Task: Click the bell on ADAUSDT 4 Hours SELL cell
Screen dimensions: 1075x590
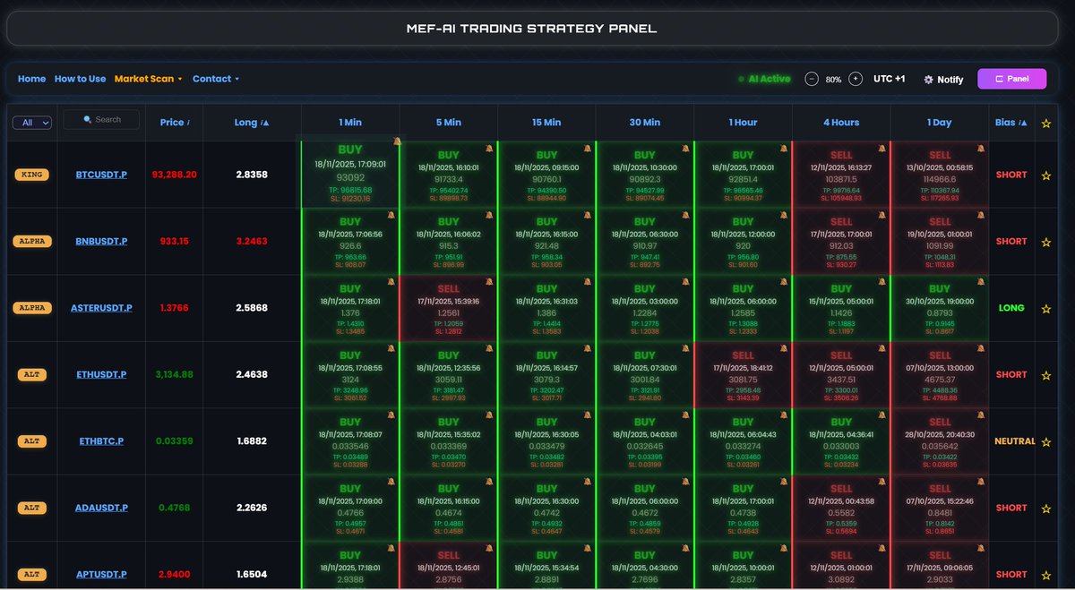Action: [881, 483]
